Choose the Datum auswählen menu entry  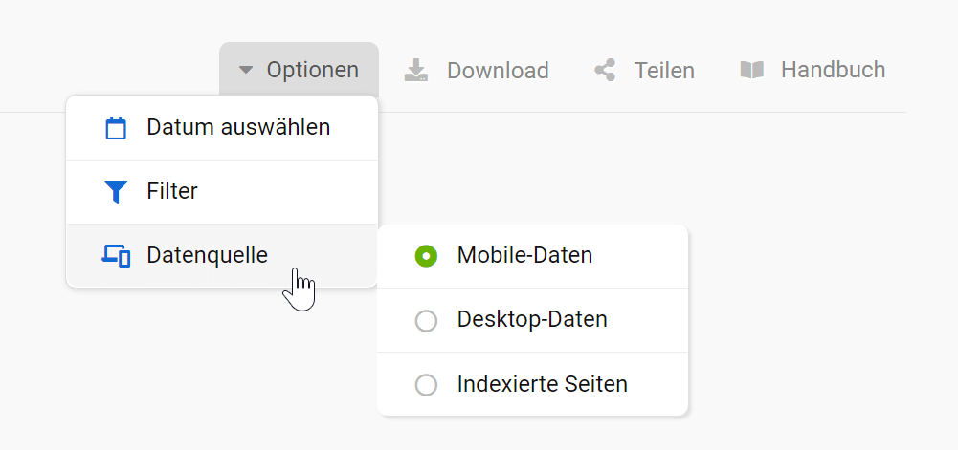point(238,127)
